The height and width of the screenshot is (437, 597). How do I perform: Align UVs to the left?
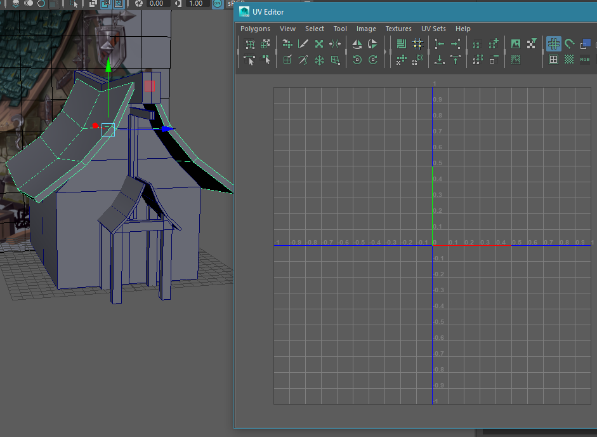click(x=440, y=44)
